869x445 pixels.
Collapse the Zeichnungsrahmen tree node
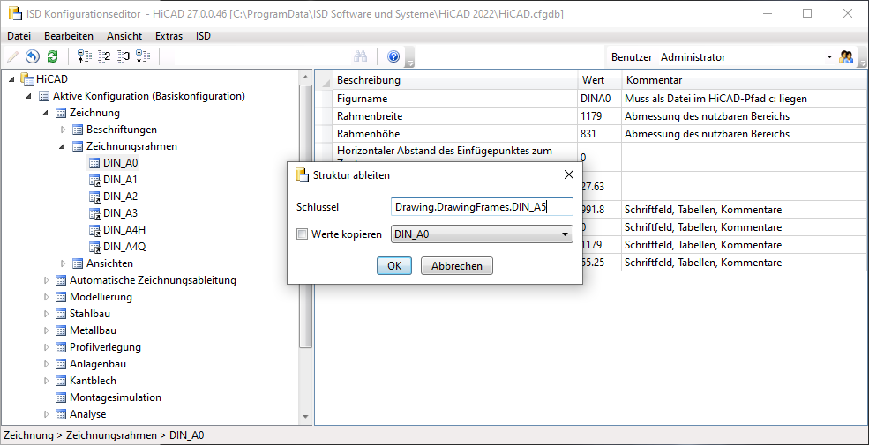click(63, 146)
